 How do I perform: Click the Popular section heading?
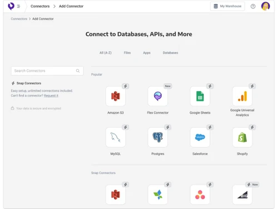click(97, 75)
